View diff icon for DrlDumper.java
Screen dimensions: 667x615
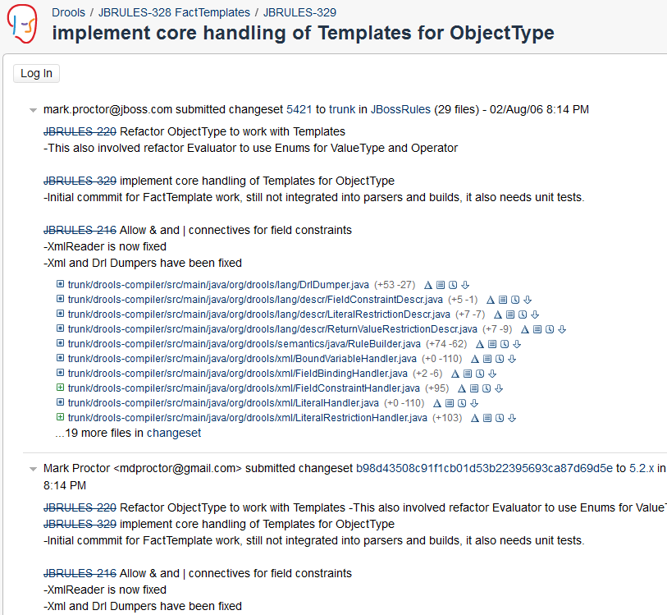coord(428,285)
